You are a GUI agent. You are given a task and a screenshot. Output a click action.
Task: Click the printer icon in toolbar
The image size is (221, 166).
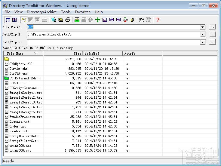[68, 20]
